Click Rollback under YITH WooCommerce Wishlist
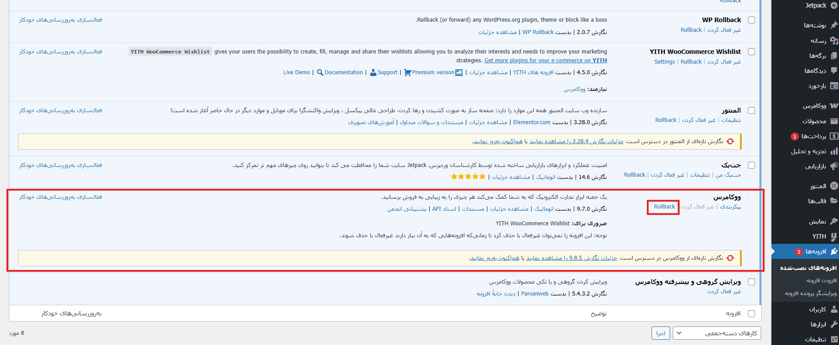Image resolution: width=839 pixels, height=345 pixels. [x=691, y=62]
